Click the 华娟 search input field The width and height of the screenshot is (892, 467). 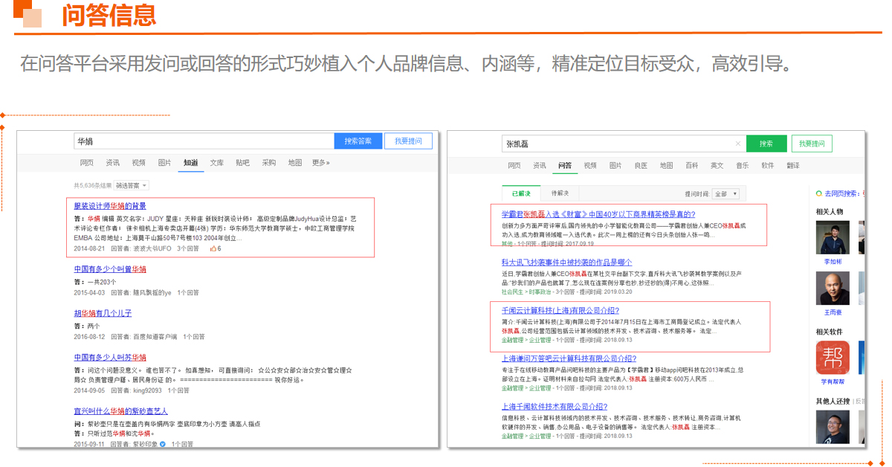tap(204, 141)
